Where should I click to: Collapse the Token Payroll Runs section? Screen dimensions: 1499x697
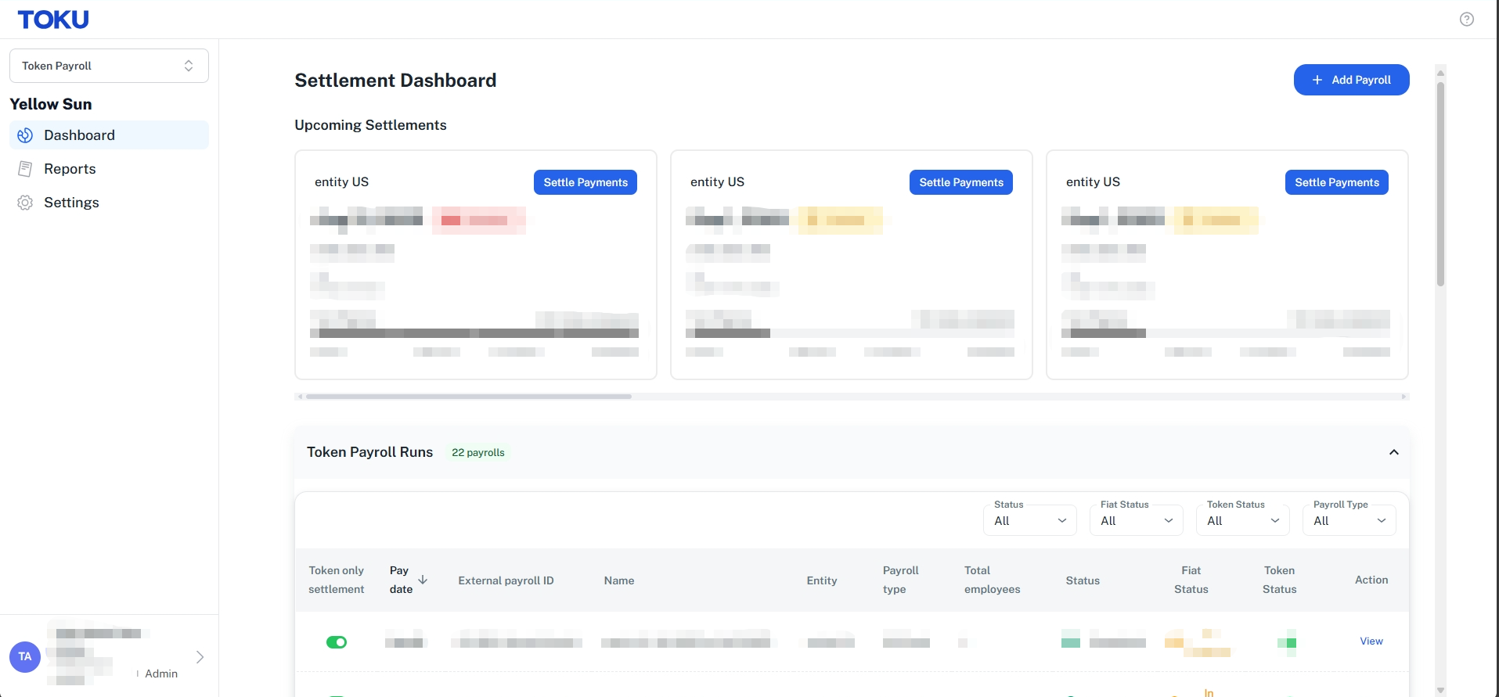point(1394,452)
